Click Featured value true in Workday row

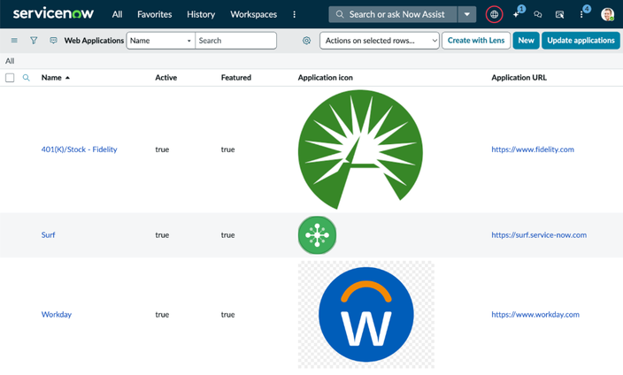[227, 314]
